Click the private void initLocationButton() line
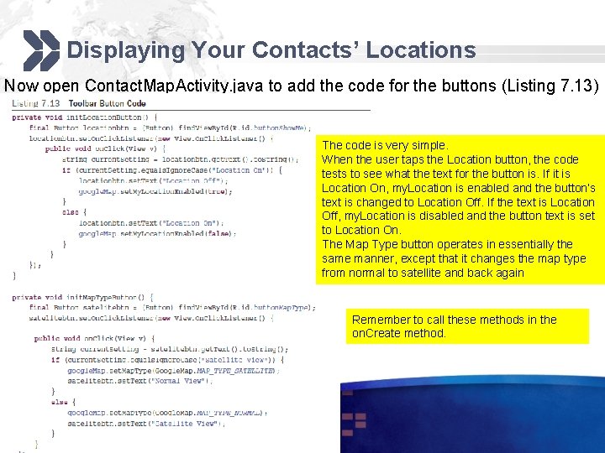Image resolution: width=605 pixels, height=453 pixels. click(x=85, y=117)
